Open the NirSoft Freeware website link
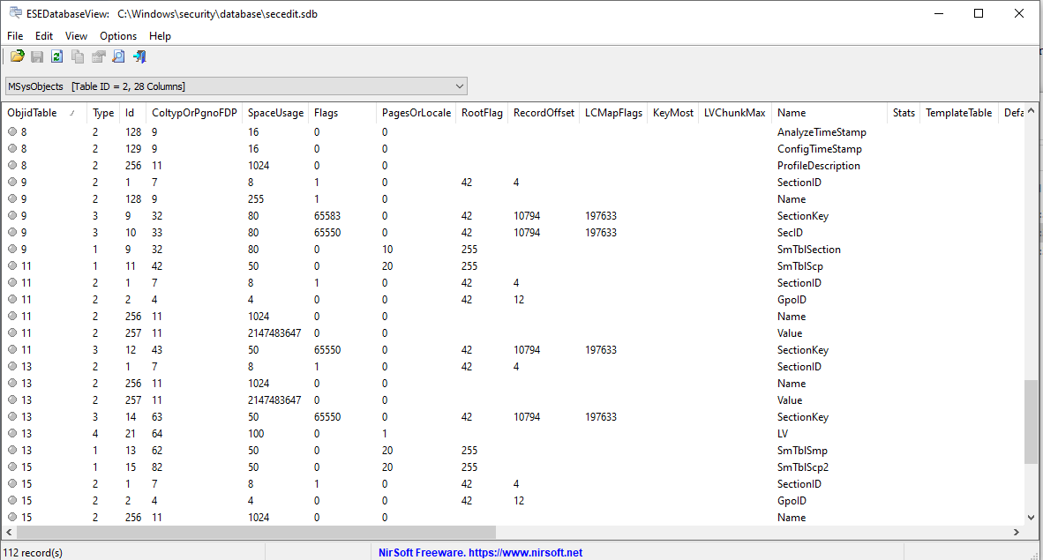The image size is (1043, 560). coord(480,553)
